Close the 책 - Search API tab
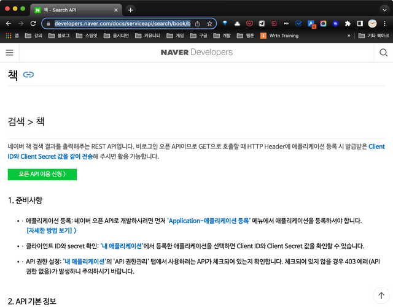Image resolution: width=393 pixels, height=307 pixels. (116, 10)
